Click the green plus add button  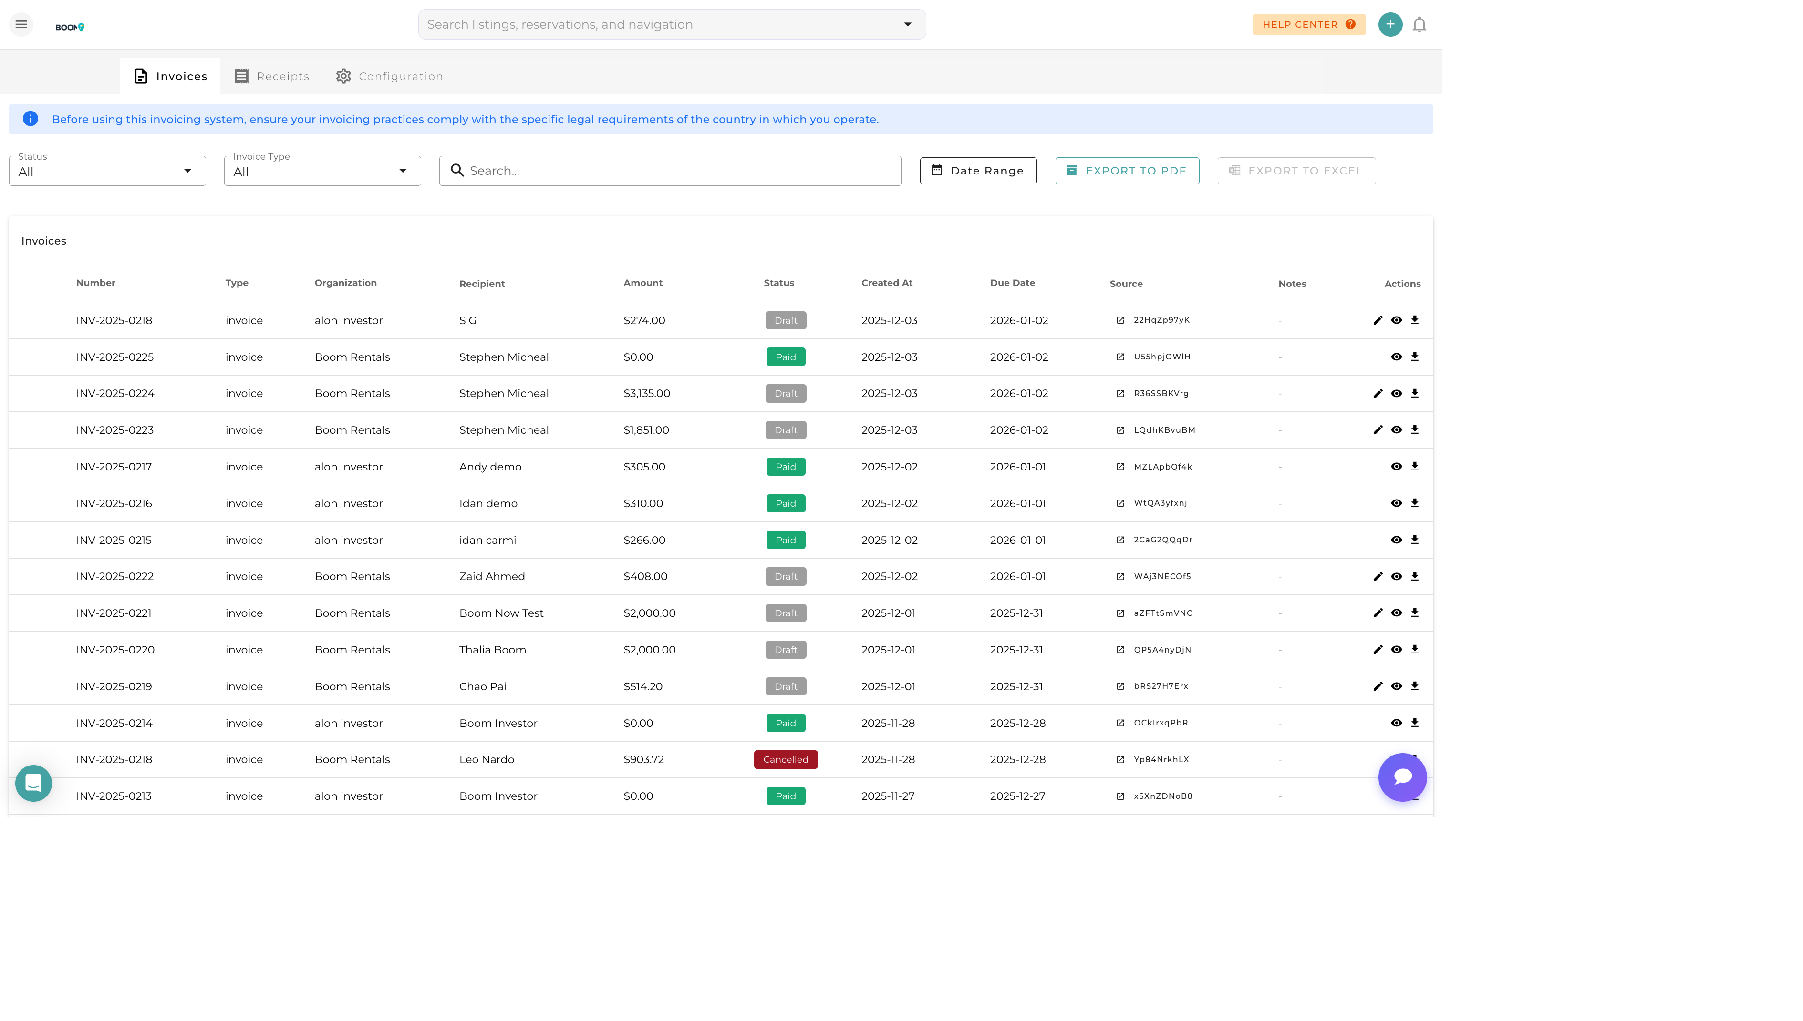point(1390,24)
